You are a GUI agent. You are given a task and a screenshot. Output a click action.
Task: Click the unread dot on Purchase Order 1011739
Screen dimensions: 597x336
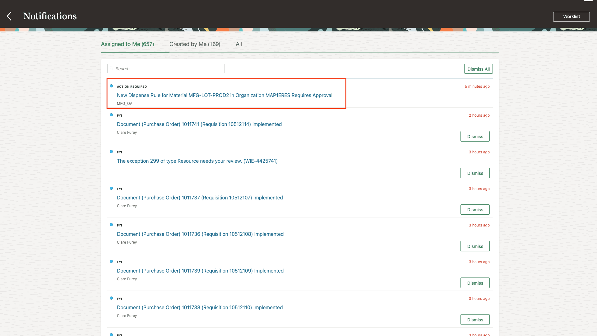click(x=111, y=261)
